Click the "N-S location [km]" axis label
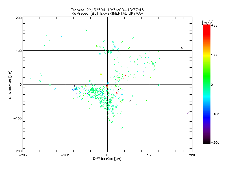This screenshot has width=226, height=169. (10, 85)
